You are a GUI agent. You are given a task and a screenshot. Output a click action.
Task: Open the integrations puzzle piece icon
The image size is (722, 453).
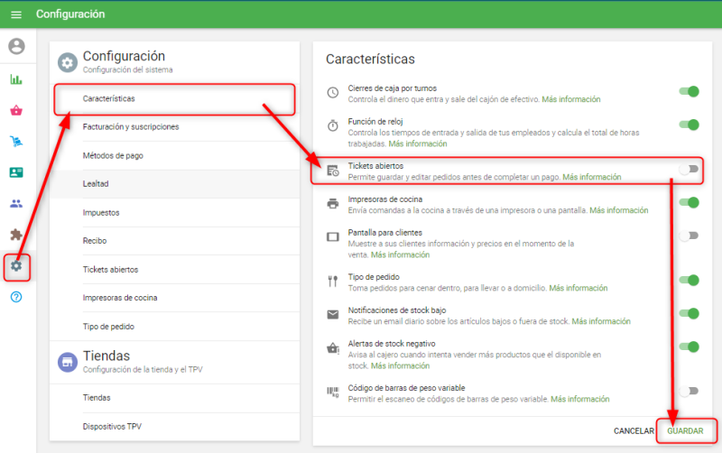coord(15,235)
